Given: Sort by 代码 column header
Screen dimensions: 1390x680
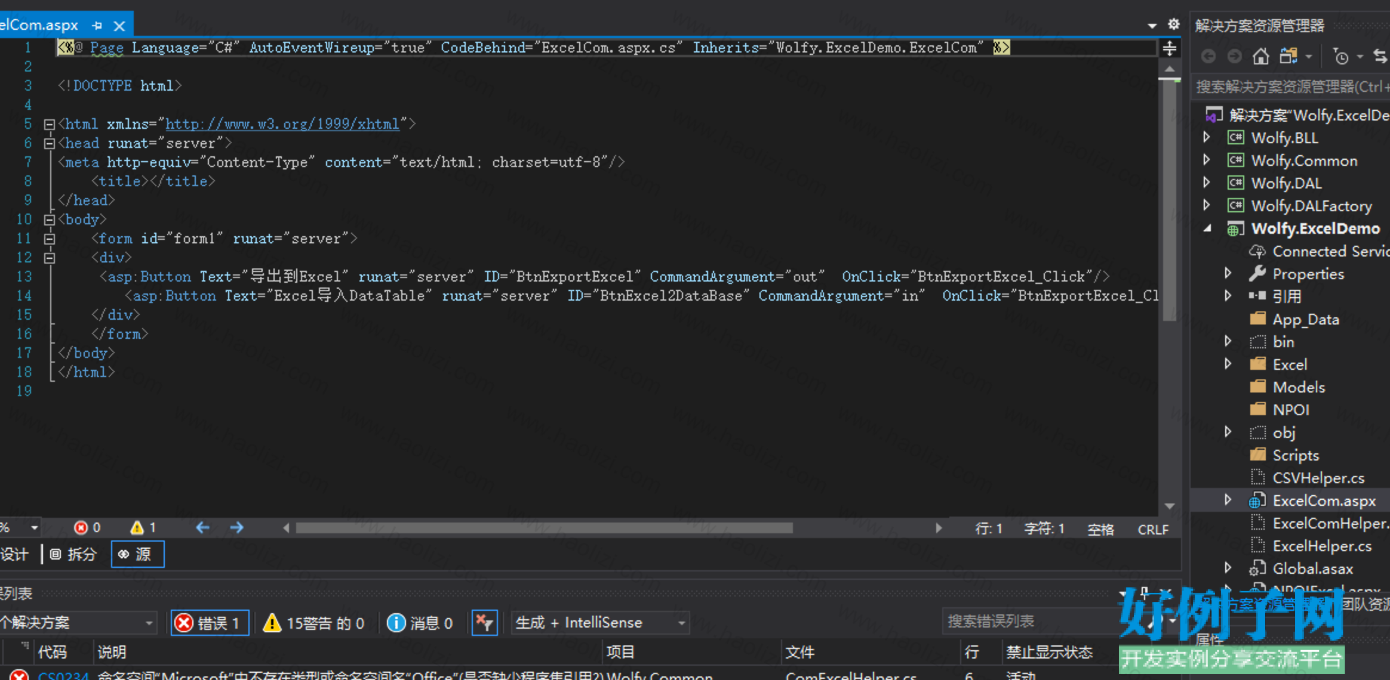Looking at the screenshot, I should pos(53,652).
